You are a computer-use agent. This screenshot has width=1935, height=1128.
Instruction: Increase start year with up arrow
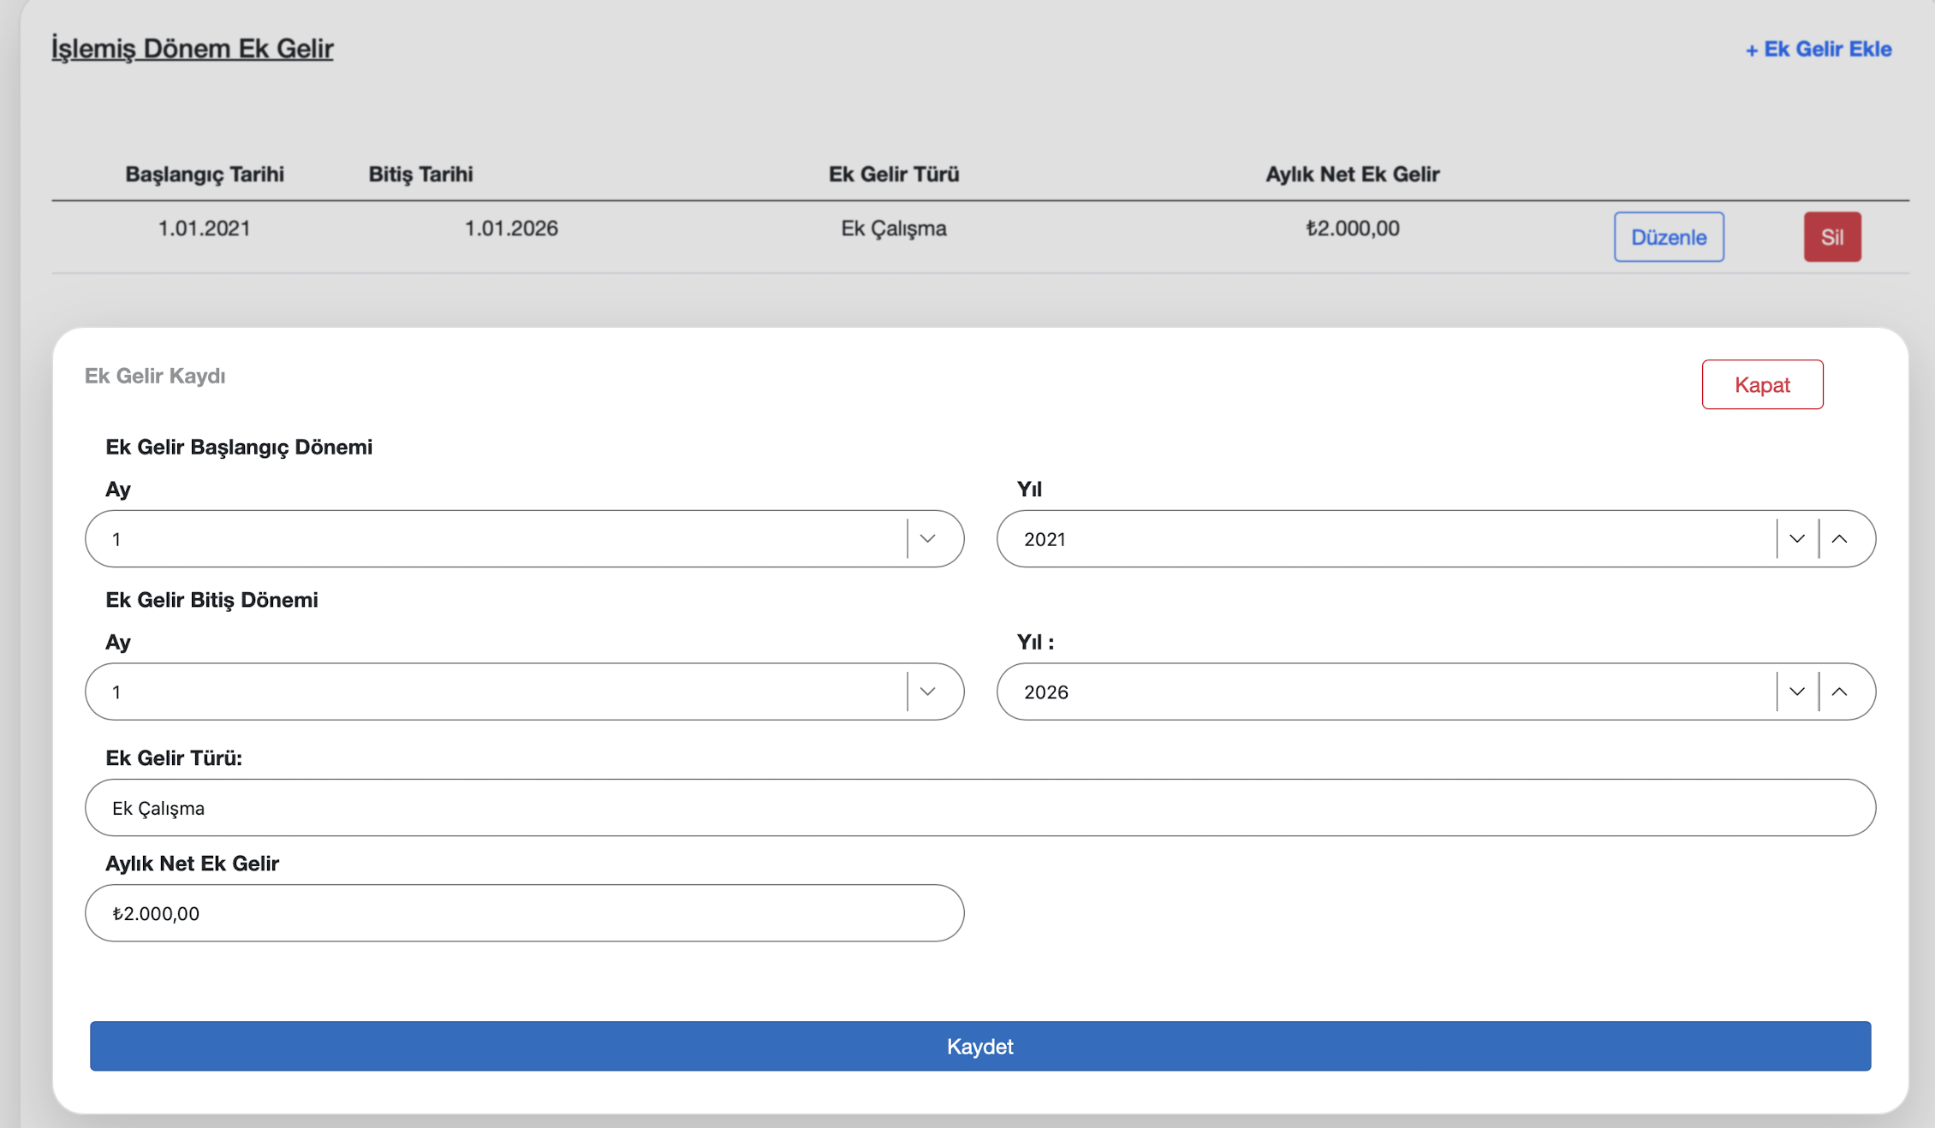1839,539
